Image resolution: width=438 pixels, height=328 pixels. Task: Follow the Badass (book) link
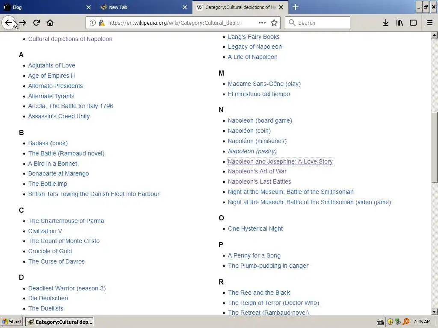coord(48,143)
